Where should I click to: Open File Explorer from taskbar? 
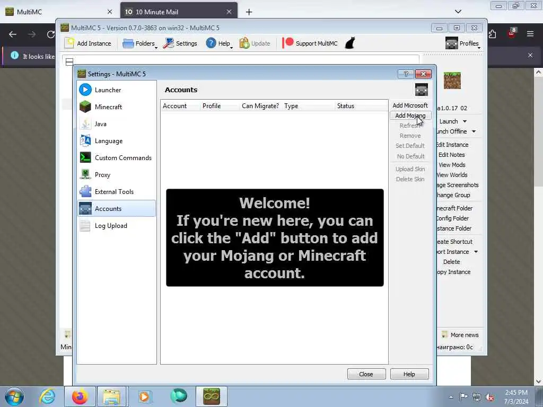(111, 396)
